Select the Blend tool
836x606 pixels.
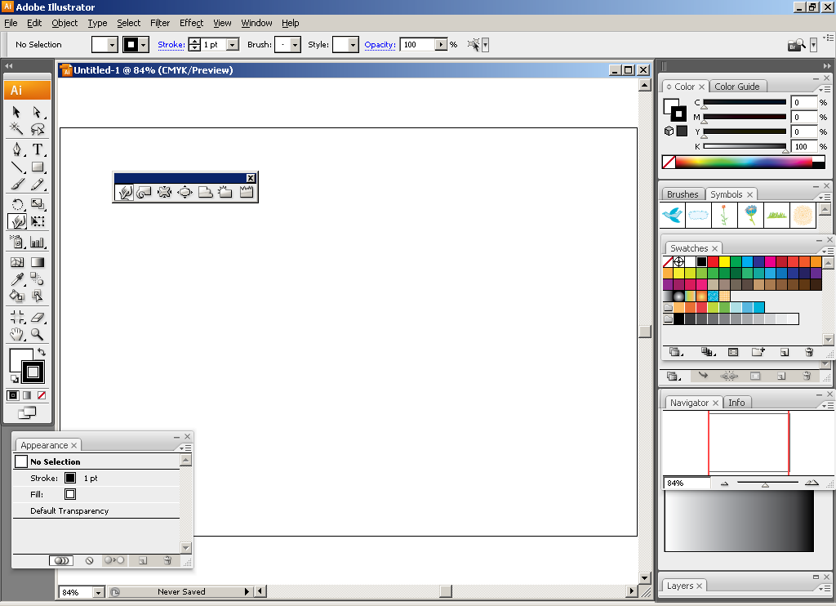click(x=37, y=278)
